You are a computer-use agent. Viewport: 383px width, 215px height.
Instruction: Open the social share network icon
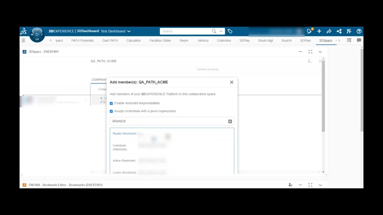click(x=339, y=31)
